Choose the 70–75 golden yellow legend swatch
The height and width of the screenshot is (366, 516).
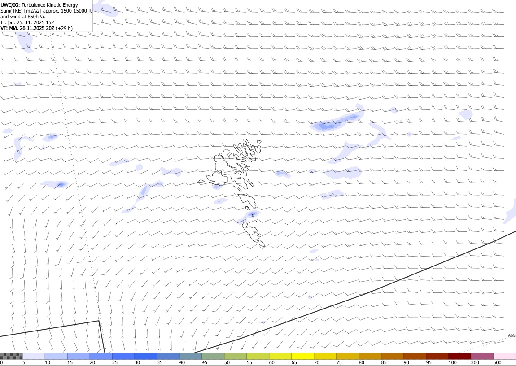coord(325,356)
